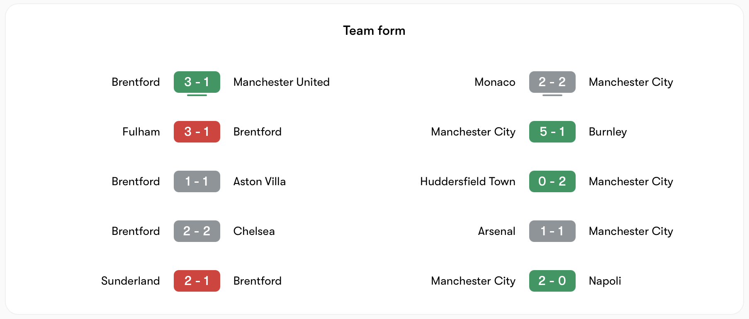749x319 pixels.
Task: Click the Huddersfield Town team name
Action: (x=467, y=181)
